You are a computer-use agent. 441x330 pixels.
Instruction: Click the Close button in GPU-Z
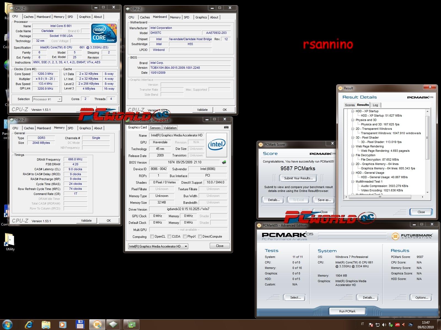(x=220, y=246)
